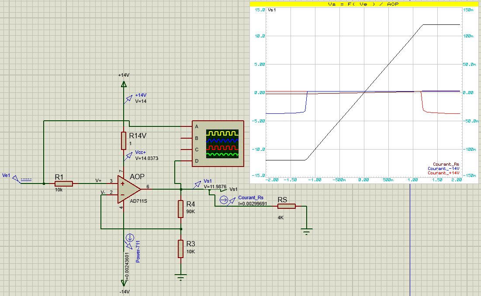Select the Vs1 voltage probe marker
The image size is (481, 296).
(197, 184)
